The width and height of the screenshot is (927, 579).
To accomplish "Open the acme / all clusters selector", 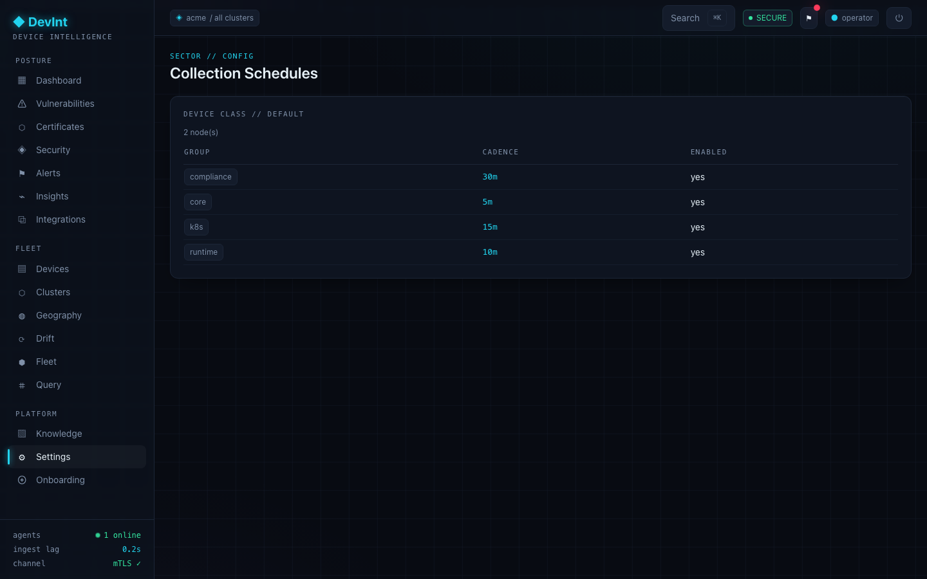I will point(214,18).
